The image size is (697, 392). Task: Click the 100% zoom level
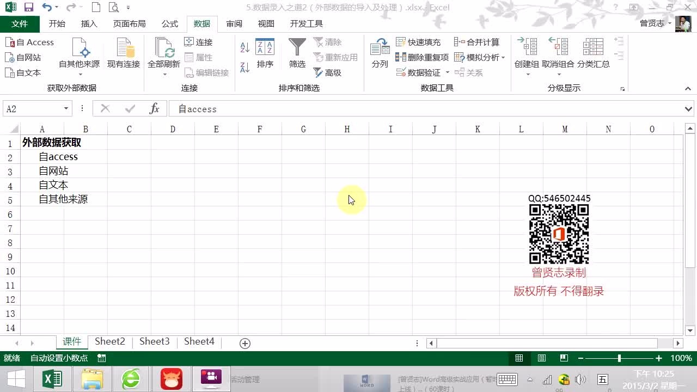point(681,358)
